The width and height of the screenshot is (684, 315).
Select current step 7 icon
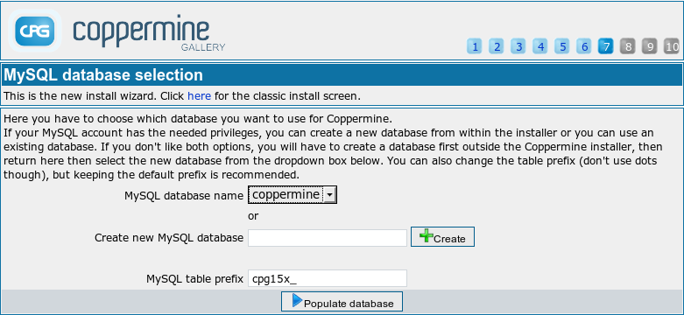[606, 45]
